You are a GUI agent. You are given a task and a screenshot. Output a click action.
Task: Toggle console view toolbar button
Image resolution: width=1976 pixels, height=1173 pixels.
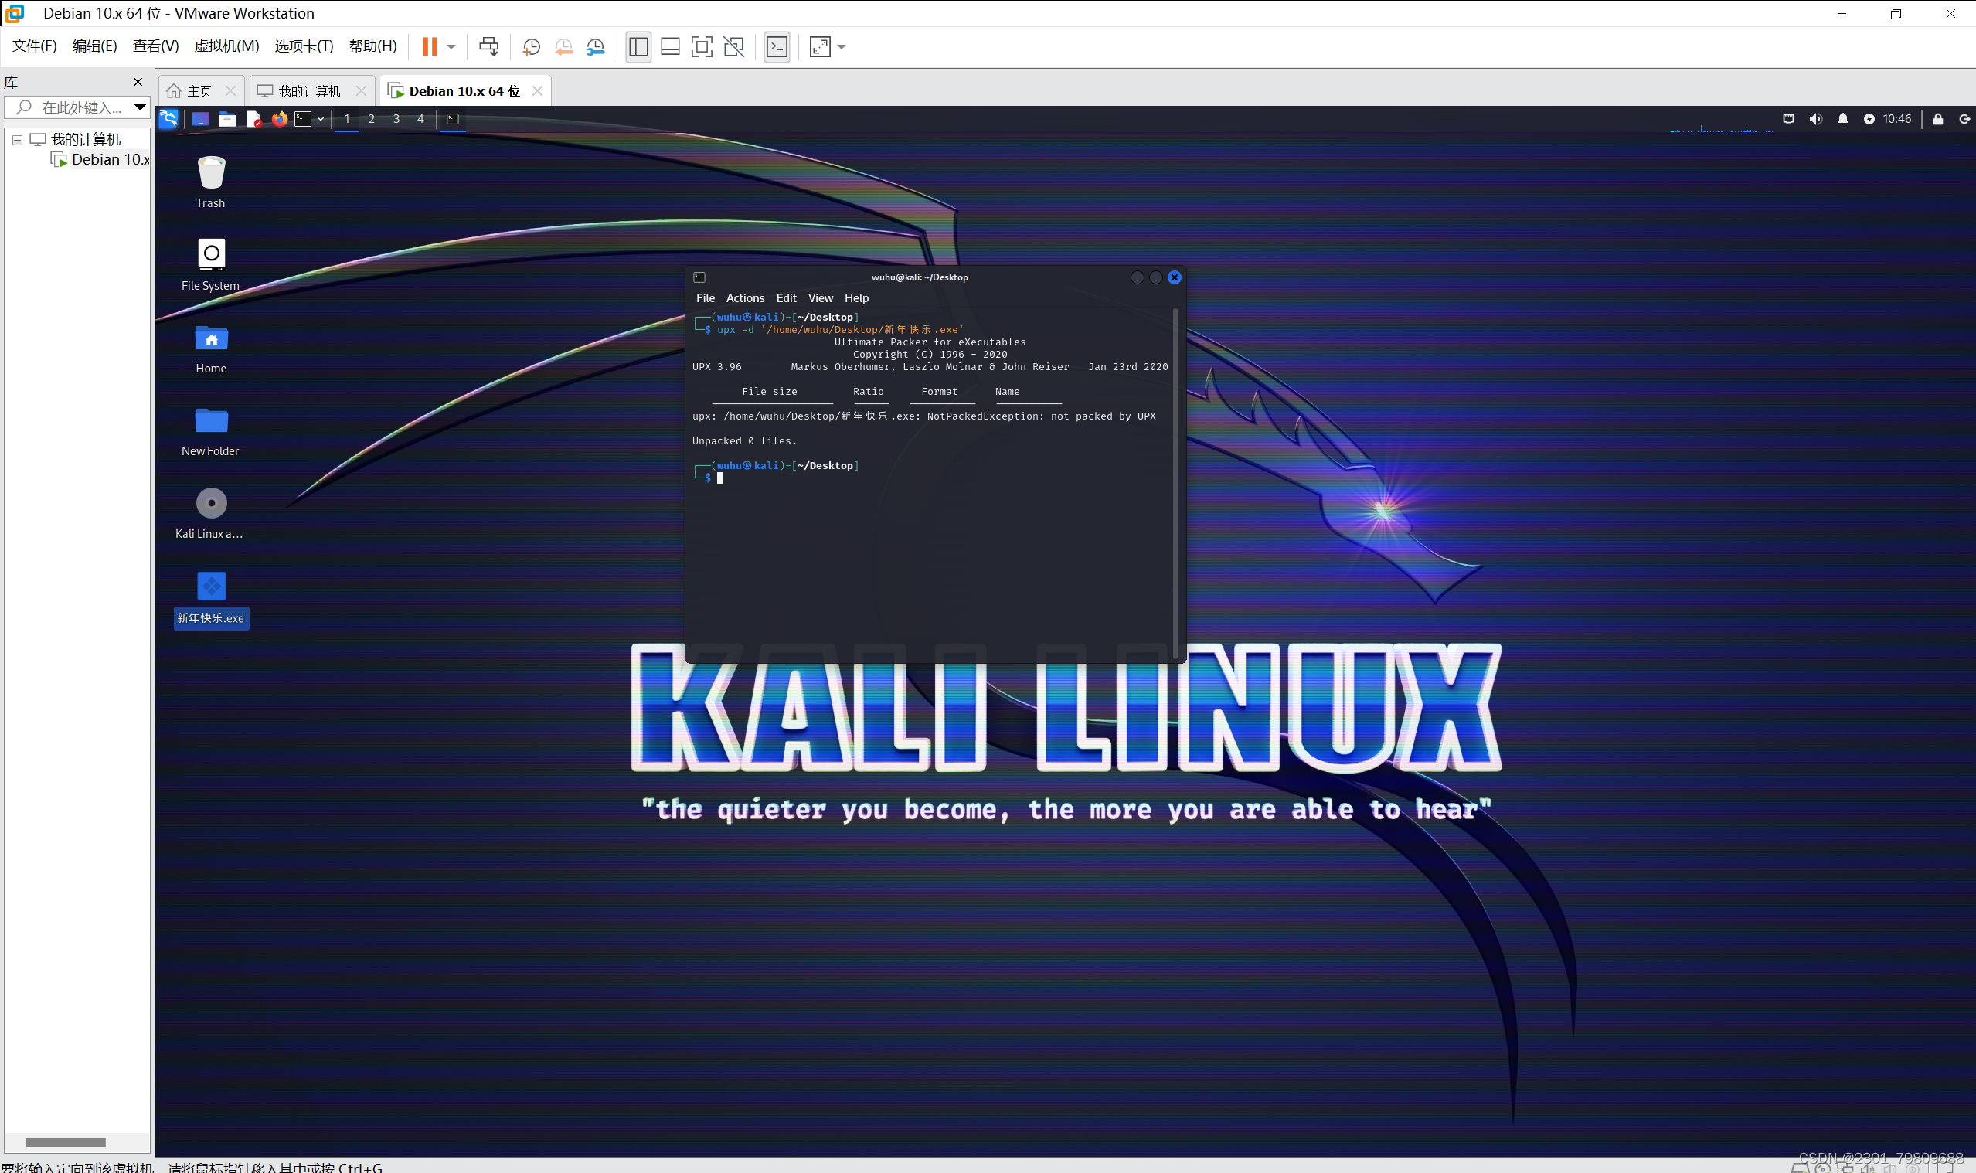(777, 46)
